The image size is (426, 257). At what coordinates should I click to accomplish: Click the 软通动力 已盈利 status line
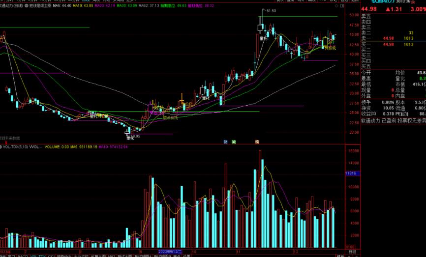(x=394, y=121)
